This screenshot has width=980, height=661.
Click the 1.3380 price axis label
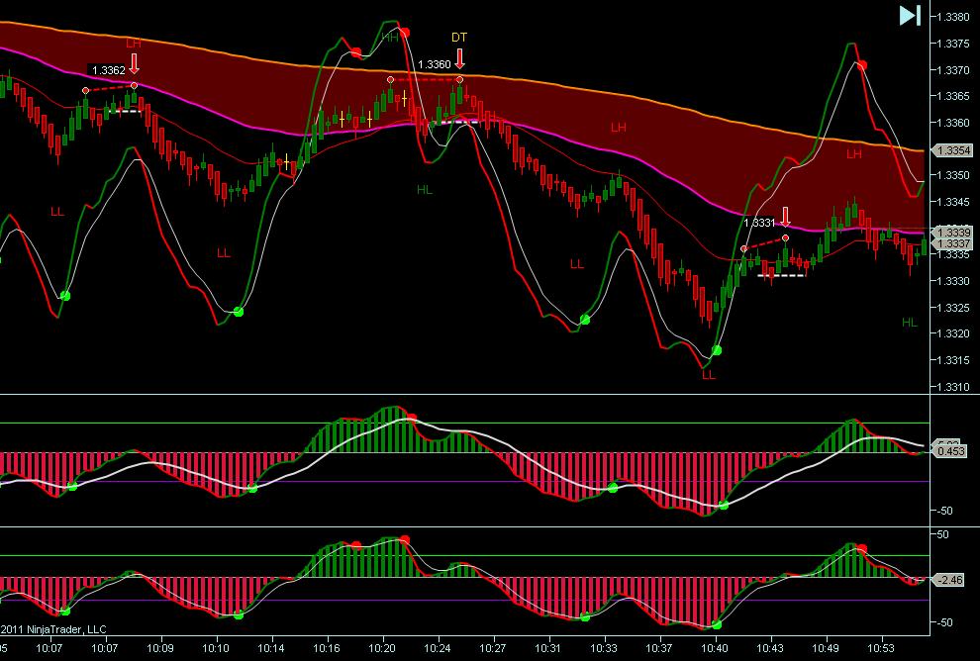953,17
